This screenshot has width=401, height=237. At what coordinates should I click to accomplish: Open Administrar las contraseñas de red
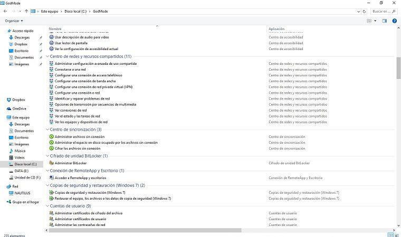point(80,225)
